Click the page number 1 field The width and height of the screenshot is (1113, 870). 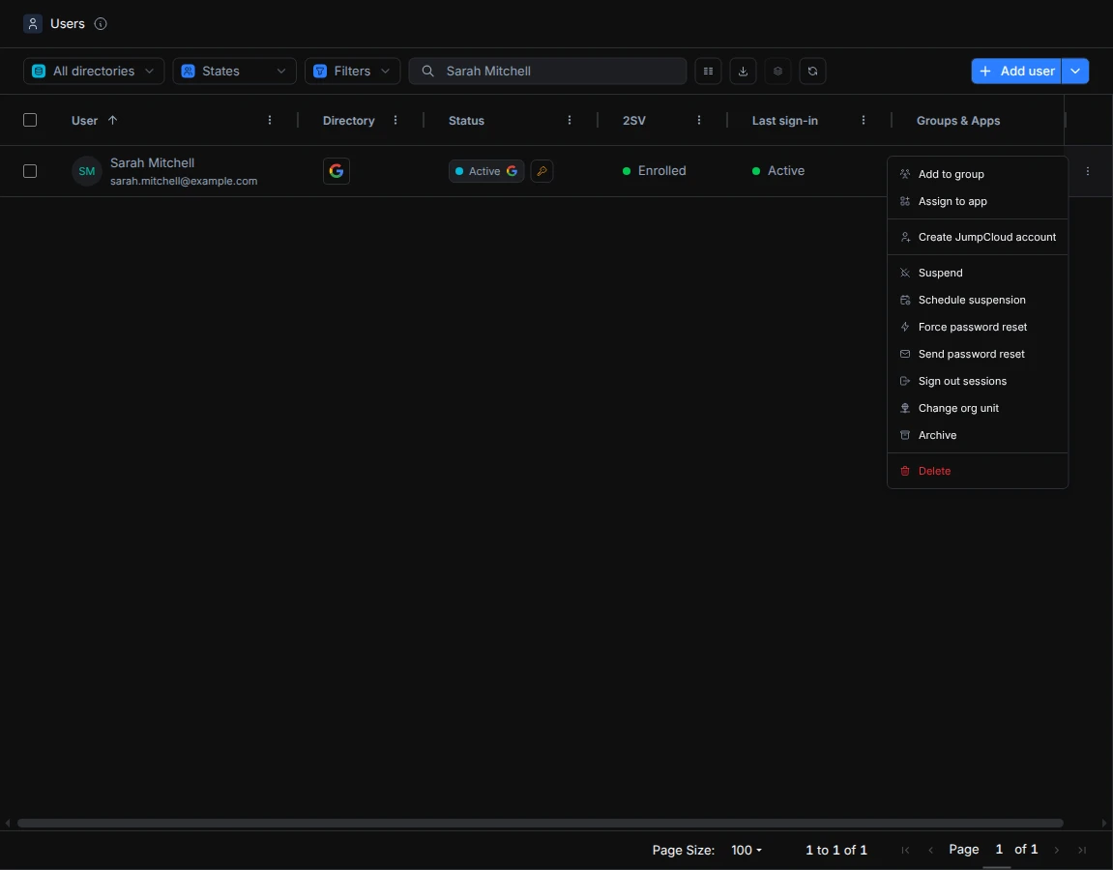[x=999, y=850]
